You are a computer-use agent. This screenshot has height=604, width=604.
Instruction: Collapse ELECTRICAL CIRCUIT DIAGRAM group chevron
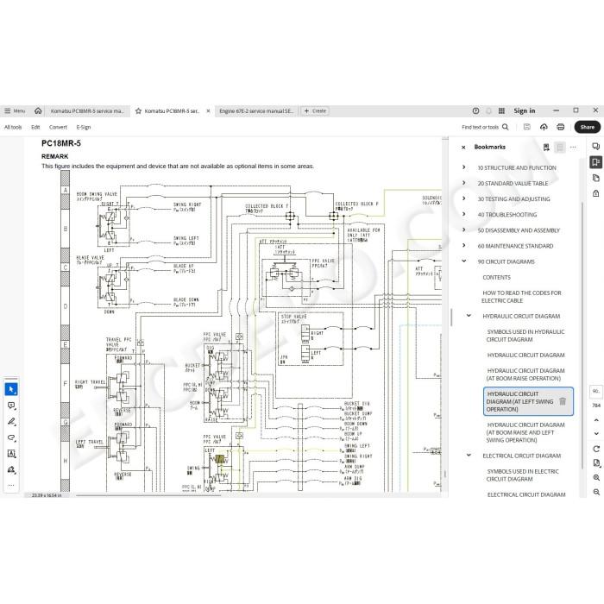point(469,455)
